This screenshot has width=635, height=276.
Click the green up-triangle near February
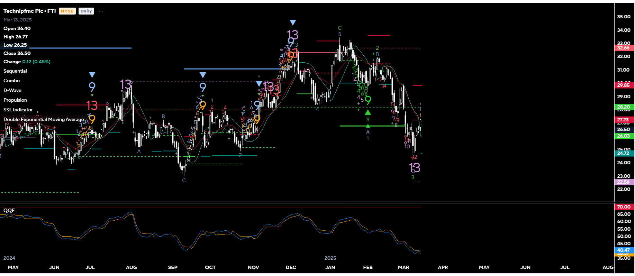pos(368,112)
